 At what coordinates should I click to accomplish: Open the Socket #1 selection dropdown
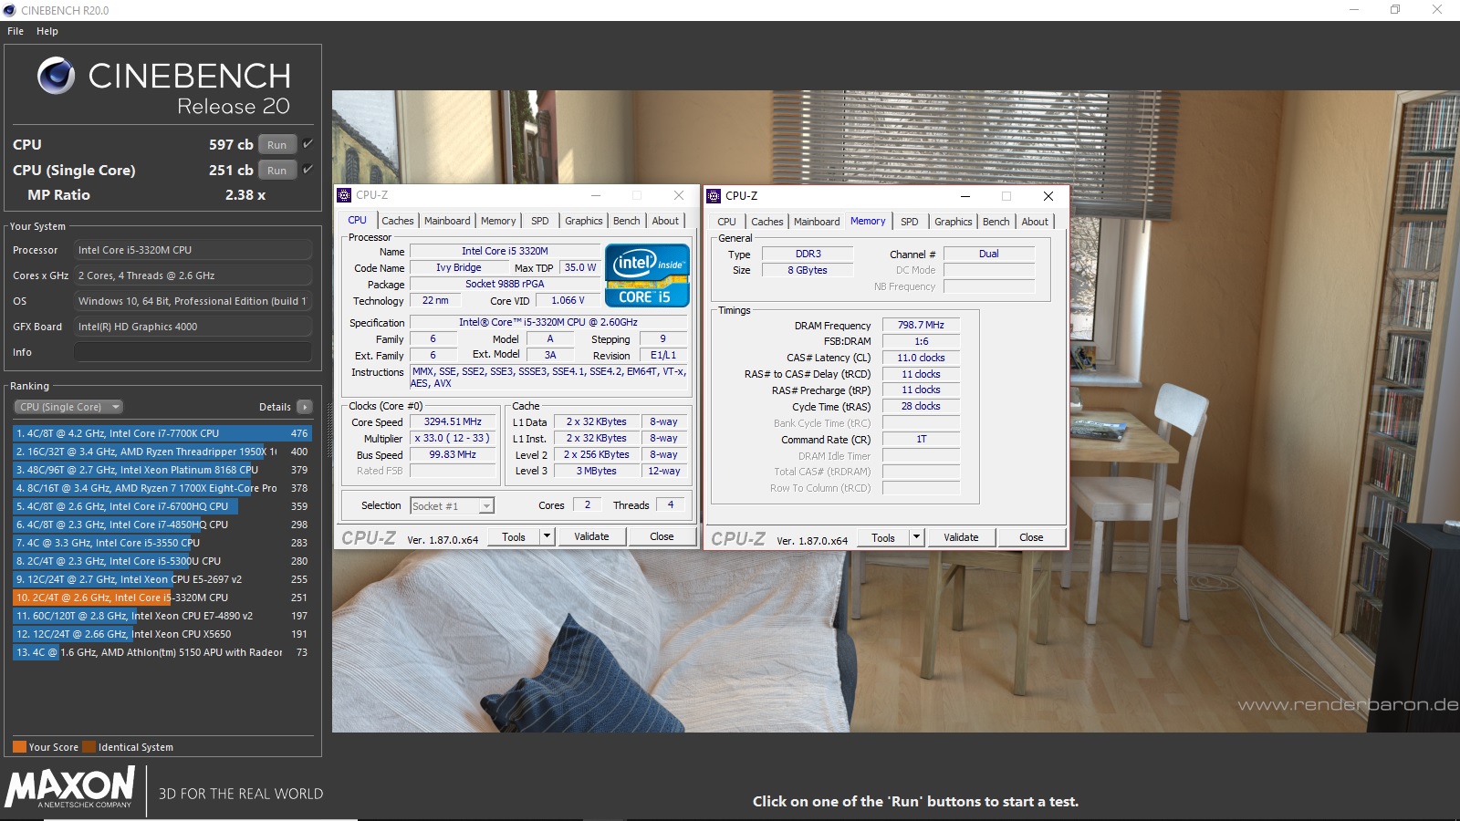click(x=452, y=505)
